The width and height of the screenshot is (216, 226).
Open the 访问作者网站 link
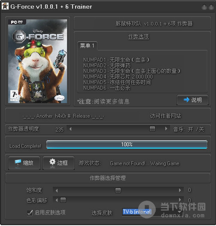(165, 116)
